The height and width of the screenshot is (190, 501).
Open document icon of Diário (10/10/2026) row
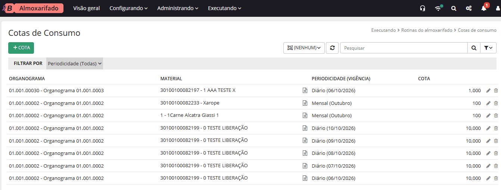pyautogui.click(x=305, y=128)
